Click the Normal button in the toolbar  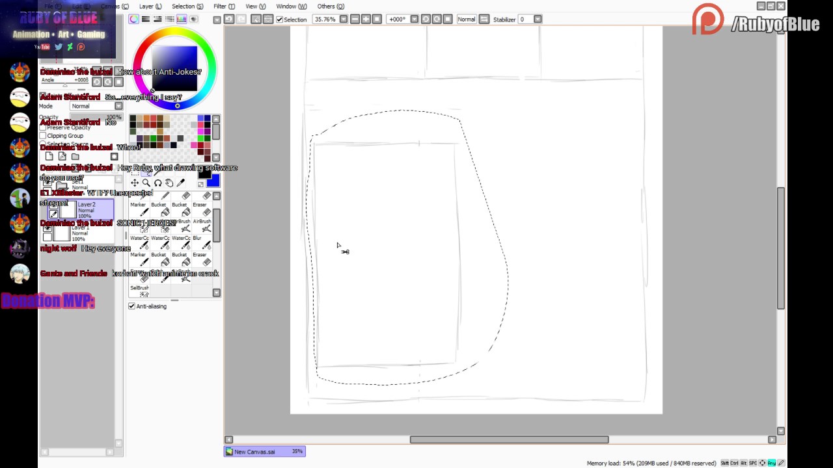(467, 19)
